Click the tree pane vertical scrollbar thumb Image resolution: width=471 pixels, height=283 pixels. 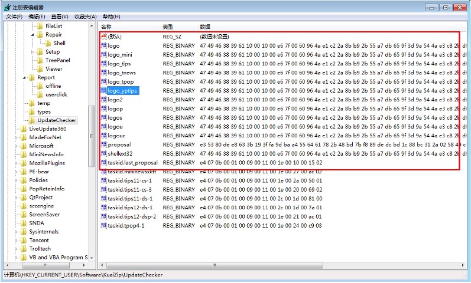92,136
